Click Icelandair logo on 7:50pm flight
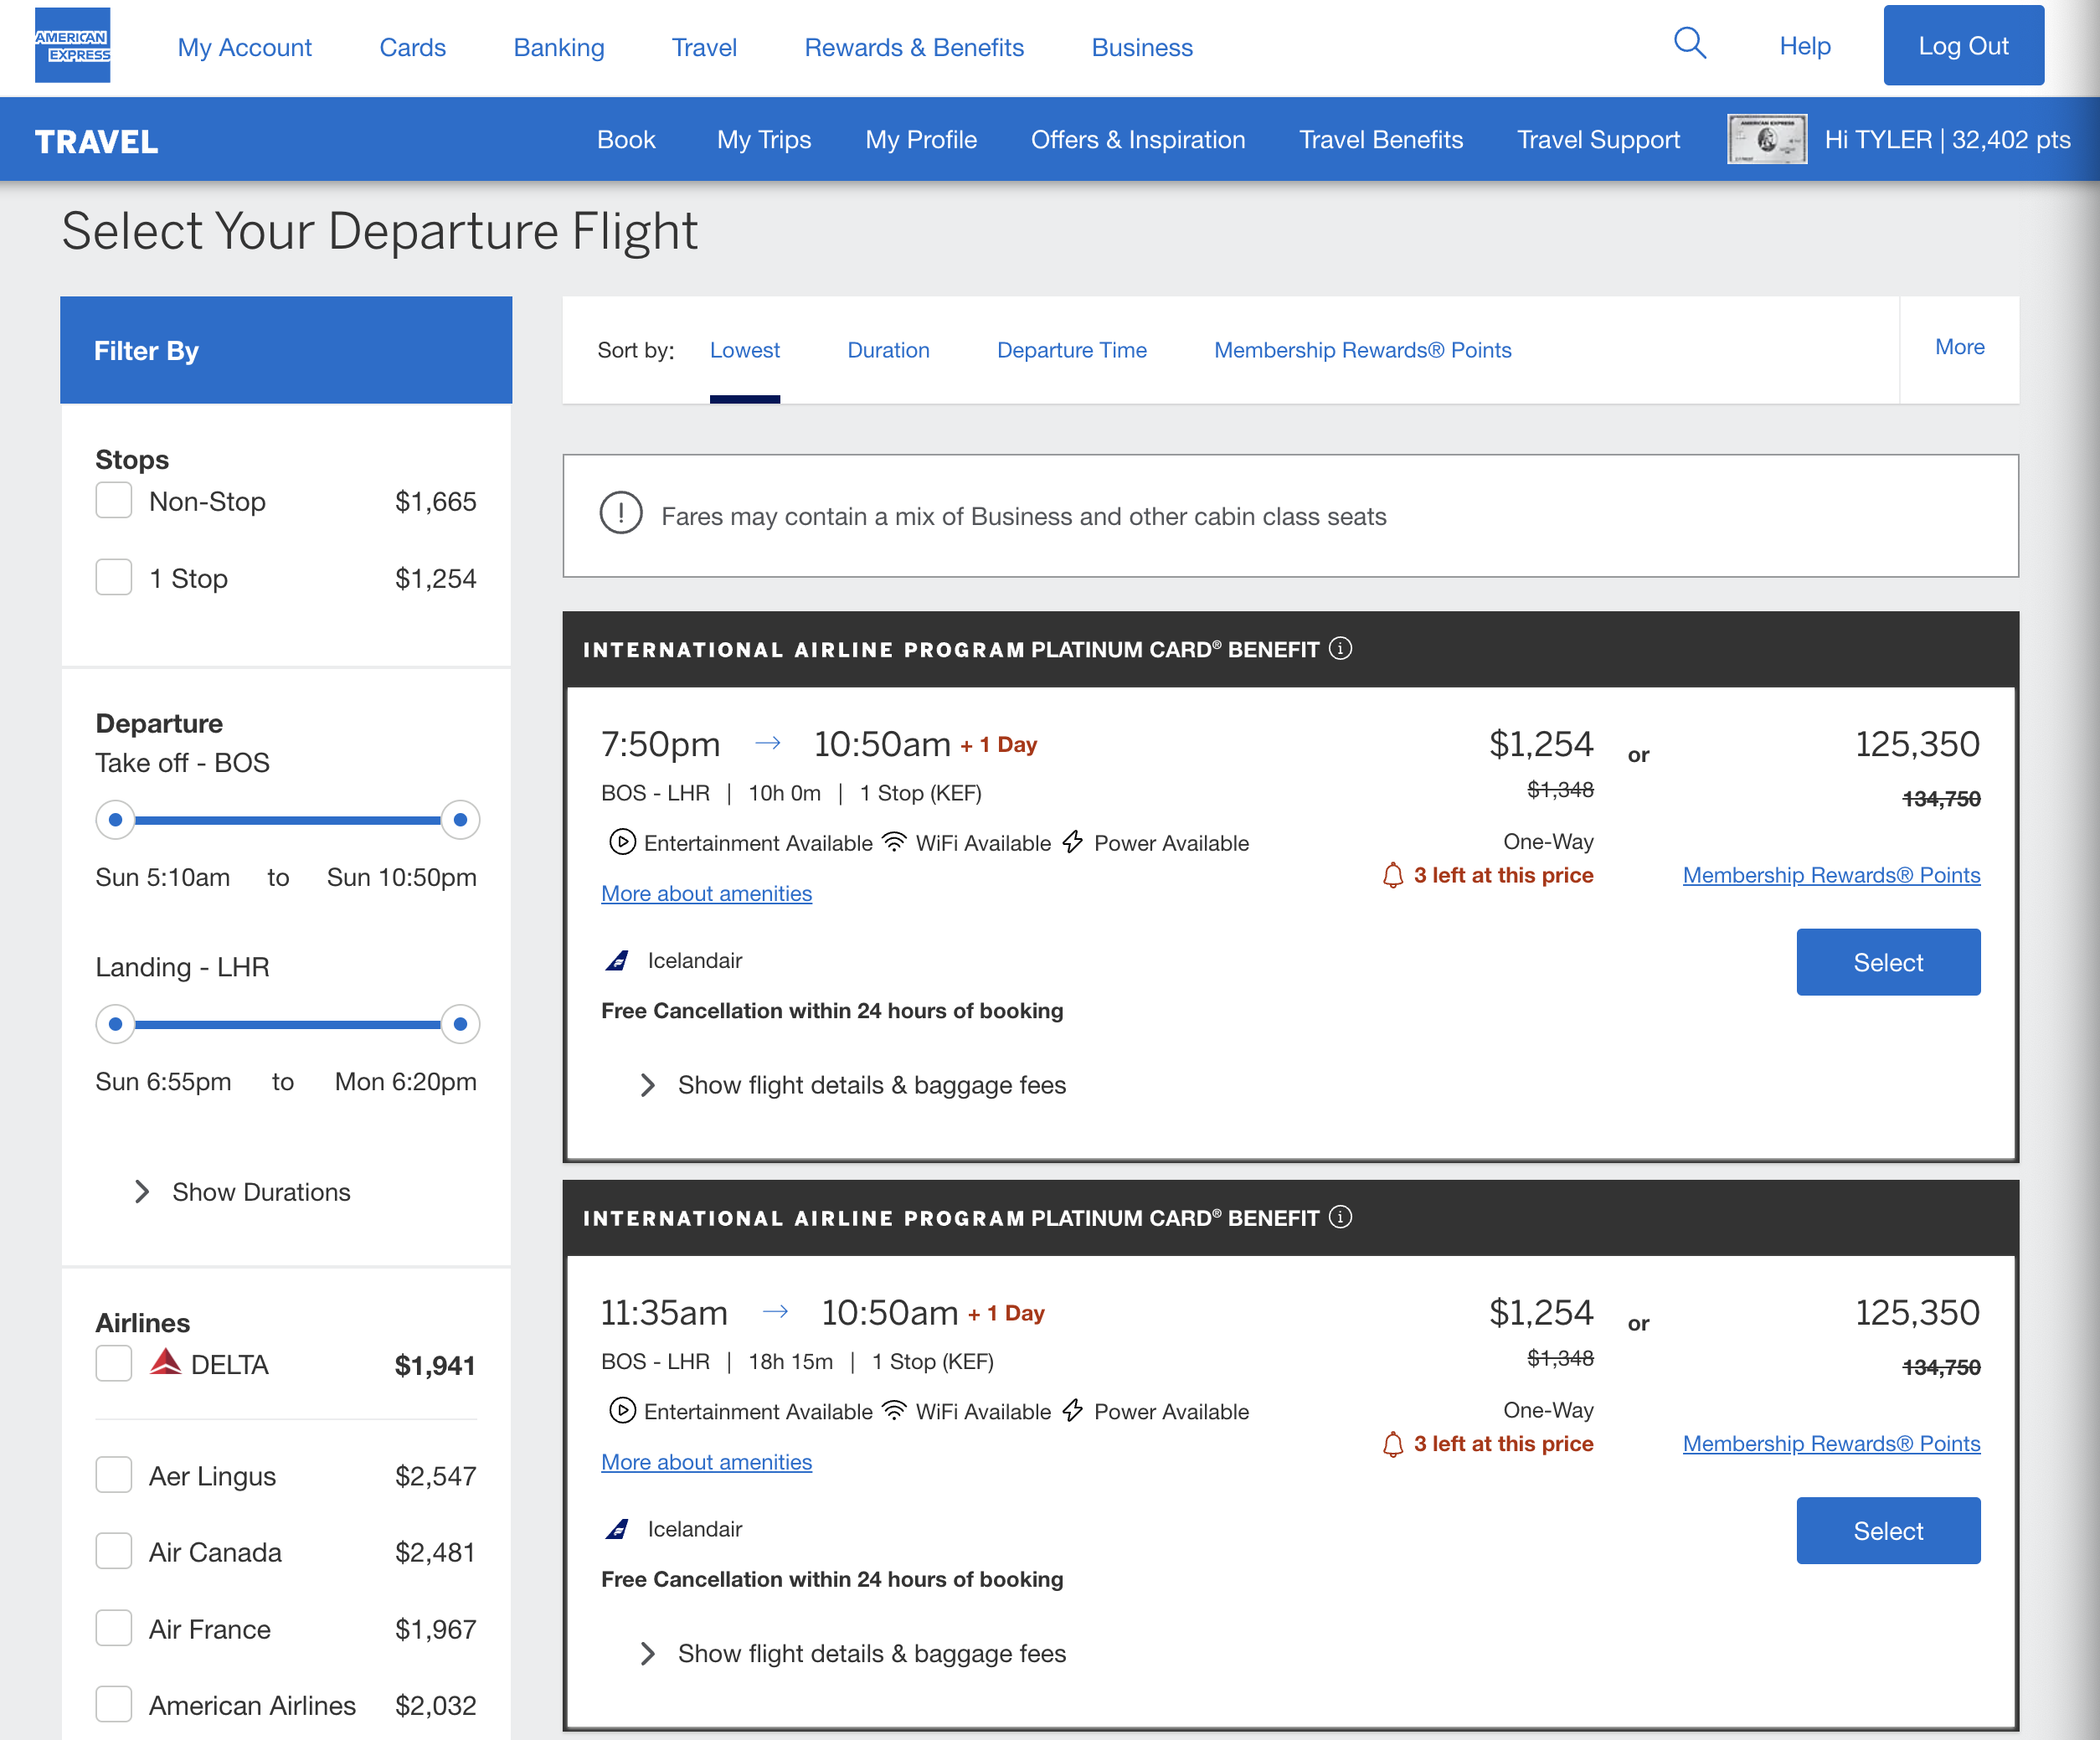 point(618,961)
